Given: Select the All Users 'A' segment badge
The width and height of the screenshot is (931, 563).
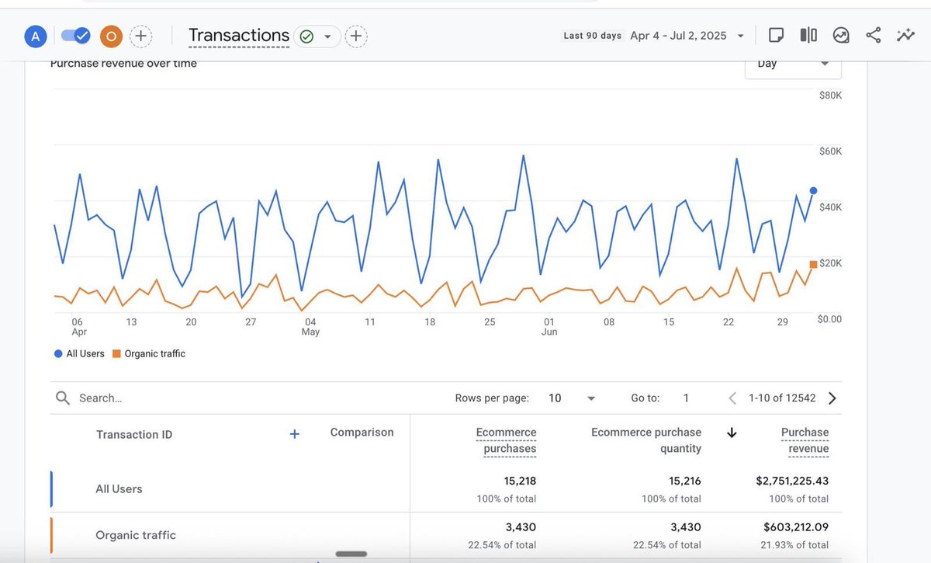Looking at the screenshot, I should point(35,36).
